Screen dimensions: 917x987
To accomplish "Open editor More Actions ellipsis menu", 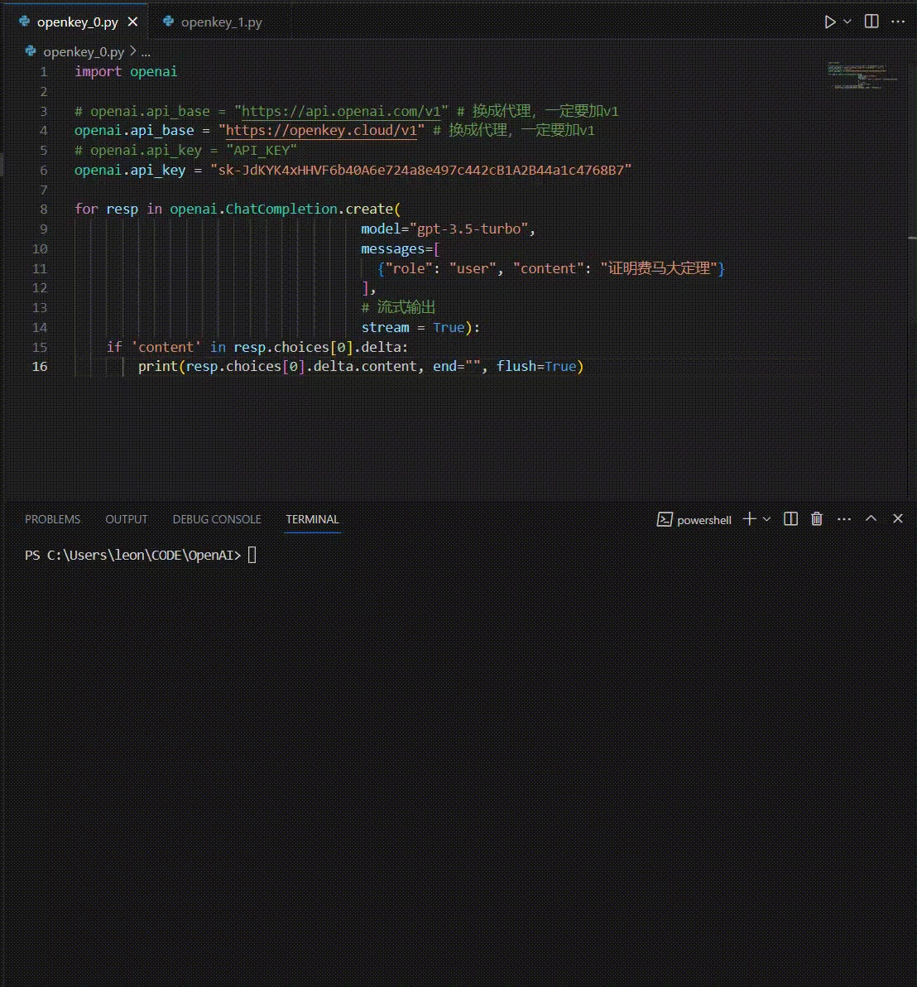I will pyautogui.click(x=898, y=22).
